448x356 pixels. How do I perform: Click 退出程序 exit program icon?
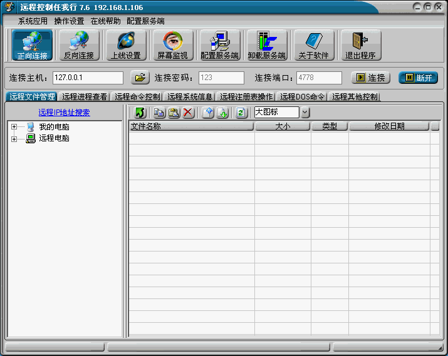360,45
